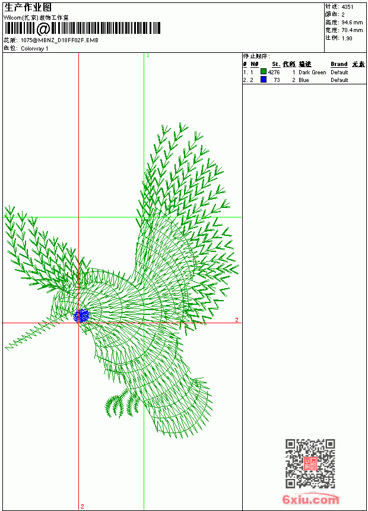
Task: Click the red seal inside the QR code
Action: [x=310, y=463]
